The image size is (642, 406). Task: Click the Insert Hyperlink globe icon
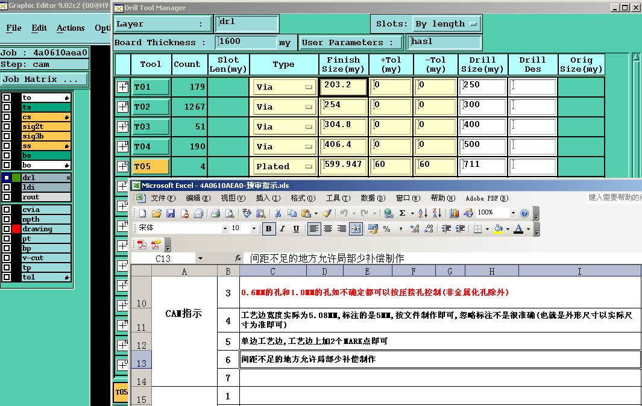(x=389, y=213)
